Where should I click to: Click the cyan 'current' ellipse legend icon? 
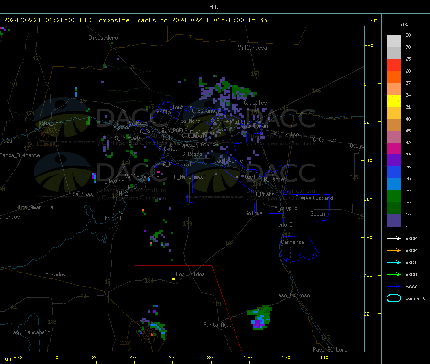click(394, 298)
